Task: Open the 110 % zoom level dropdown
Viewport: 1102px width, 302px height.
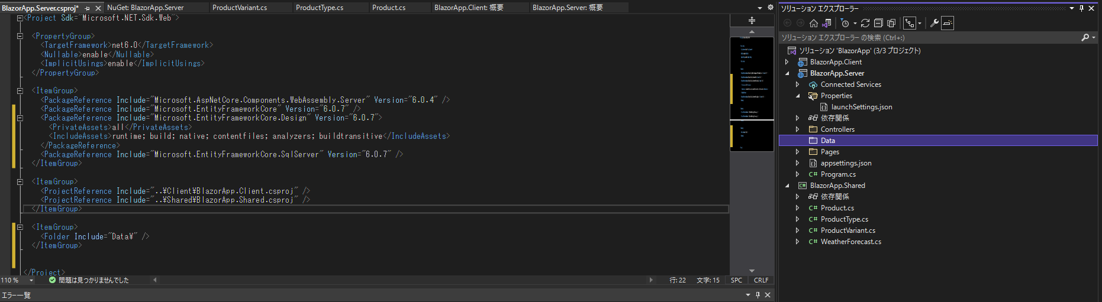Action: click(x=31, y=280)
